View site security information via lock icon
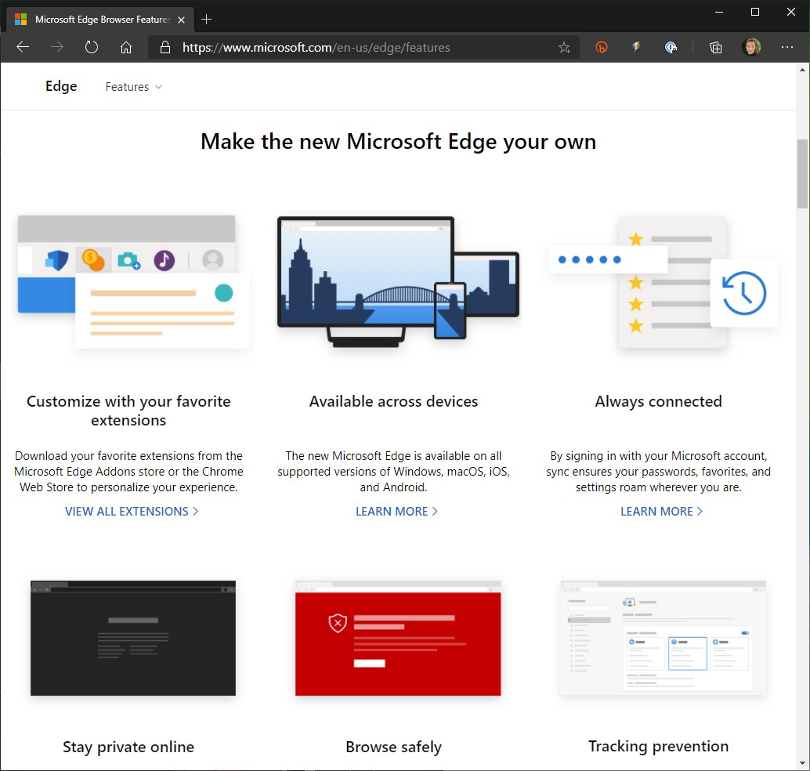Image resolution: width=810 pixels, height=771 pixels. (165, 47)
